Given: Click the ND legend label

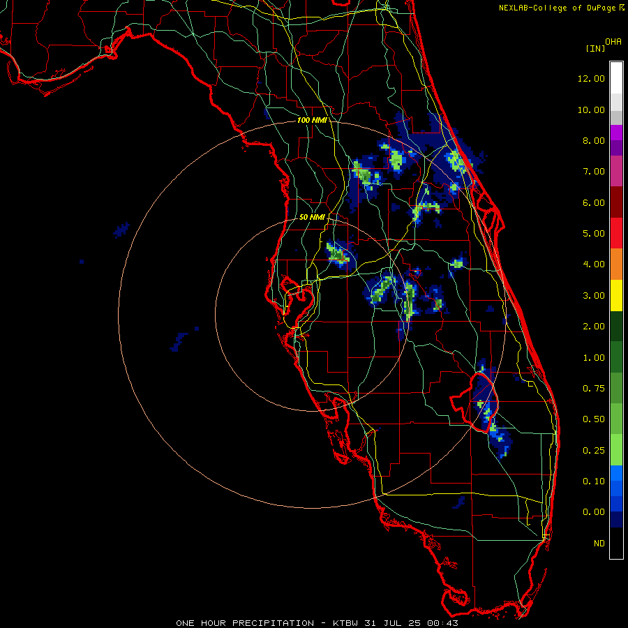Looking at the screenshot, I should tap(599, 544).
